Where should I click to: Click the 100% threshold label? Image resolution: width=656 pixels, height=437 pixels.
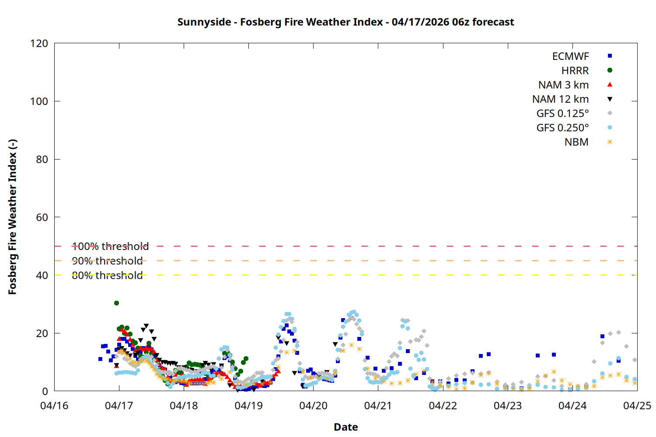tap(110, 246)
